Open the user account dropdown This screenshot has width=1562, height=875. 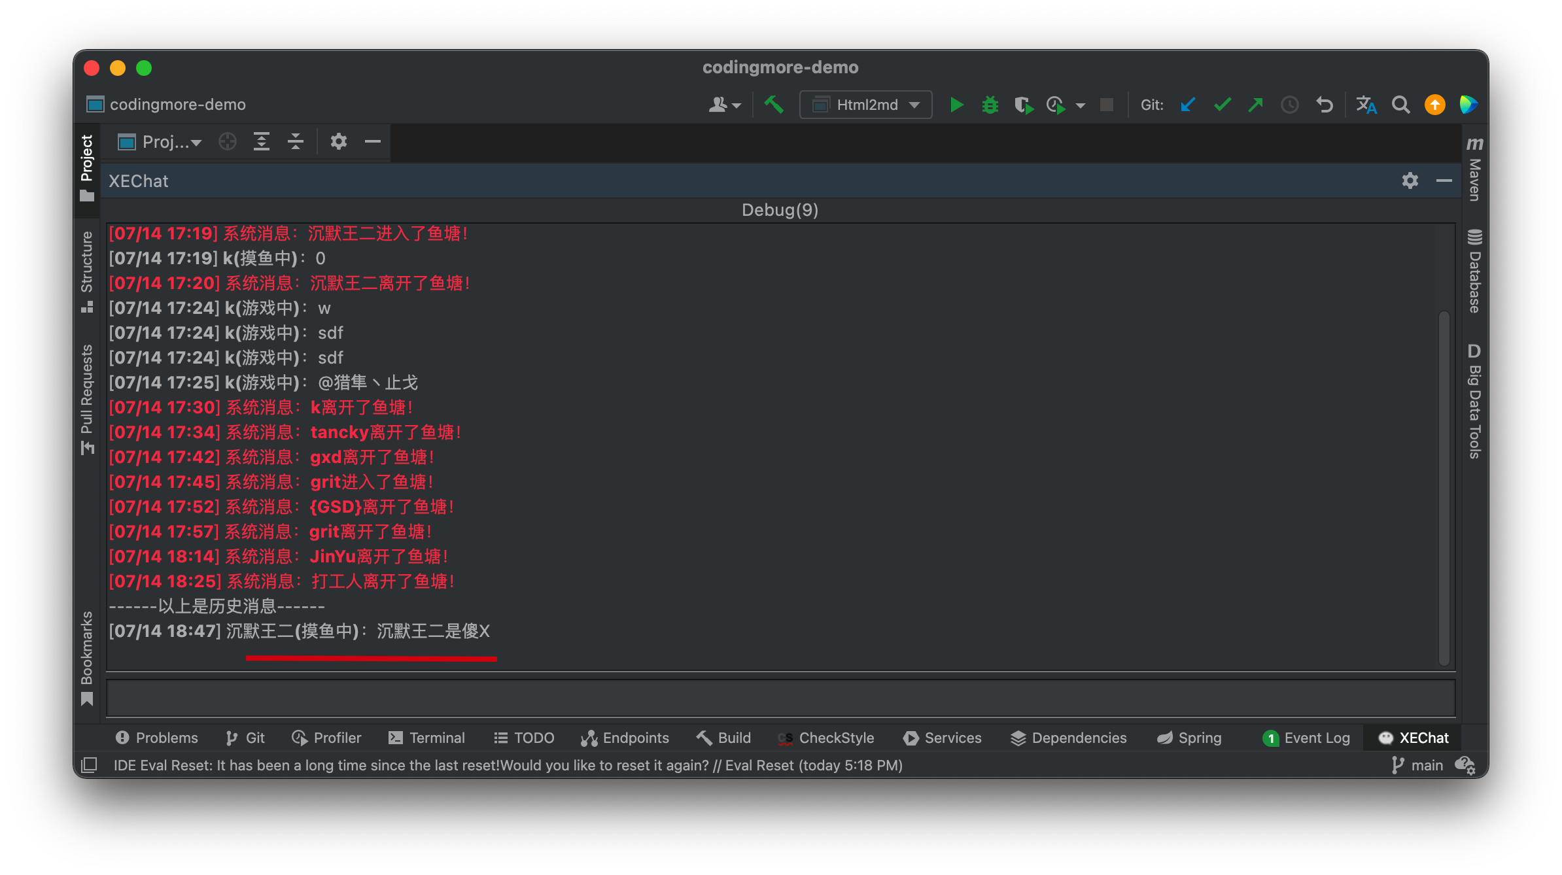click(x=724, y=105)
